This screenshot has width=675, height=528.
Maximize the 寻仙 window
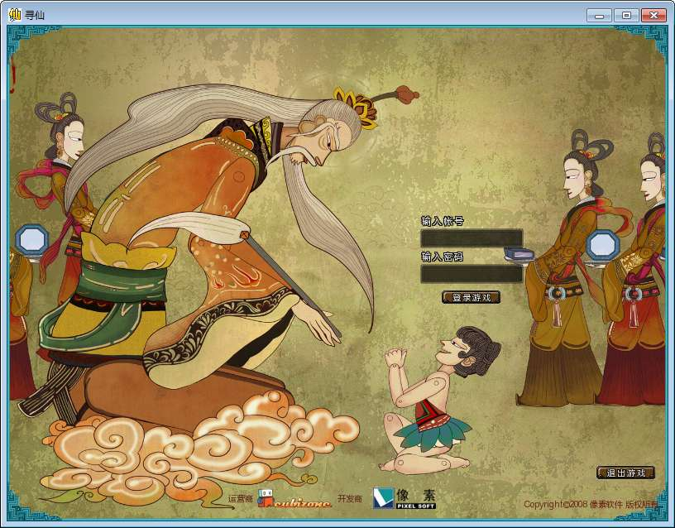point(626,16)
